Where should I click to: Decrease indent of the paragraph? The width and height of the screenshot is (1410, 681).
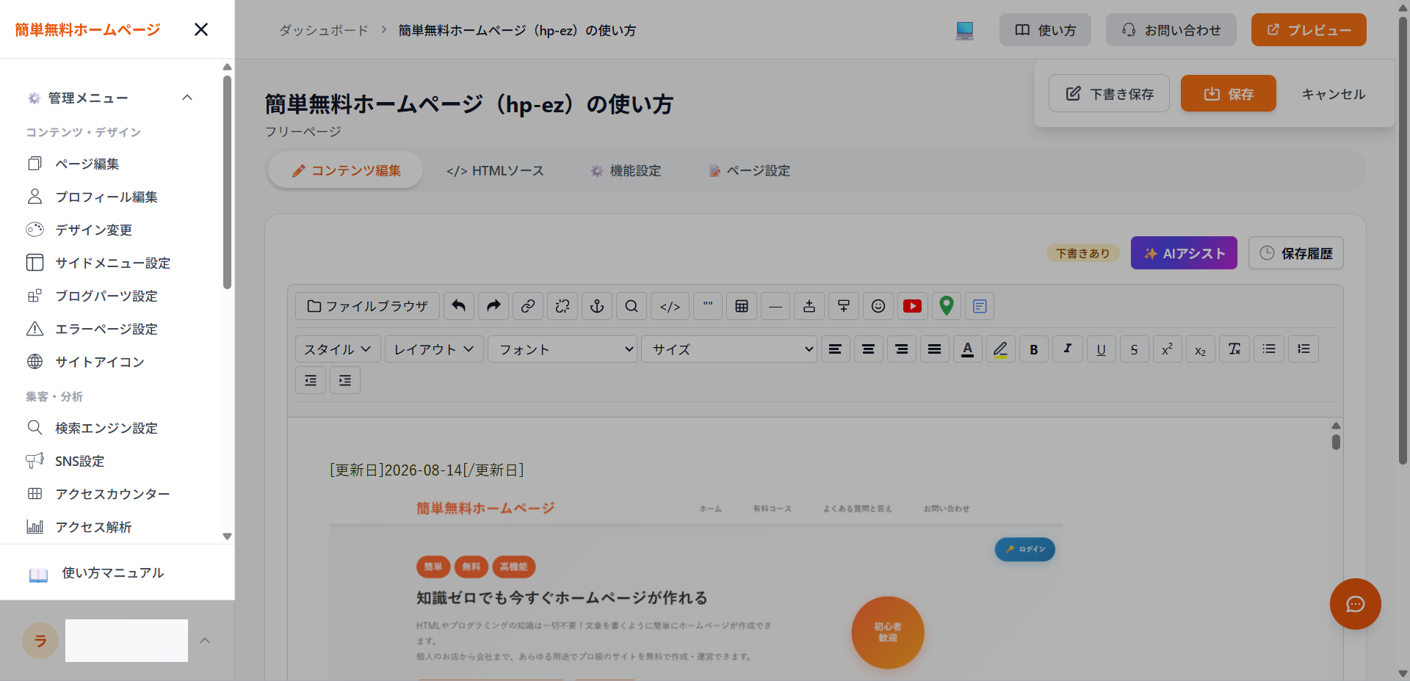[x=311, y=380]
